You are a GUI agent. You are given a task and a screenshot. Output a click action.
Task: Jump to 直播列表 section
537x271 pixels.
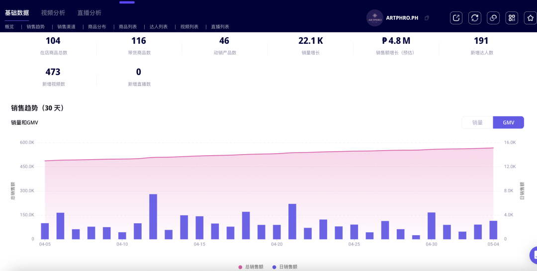220,27
